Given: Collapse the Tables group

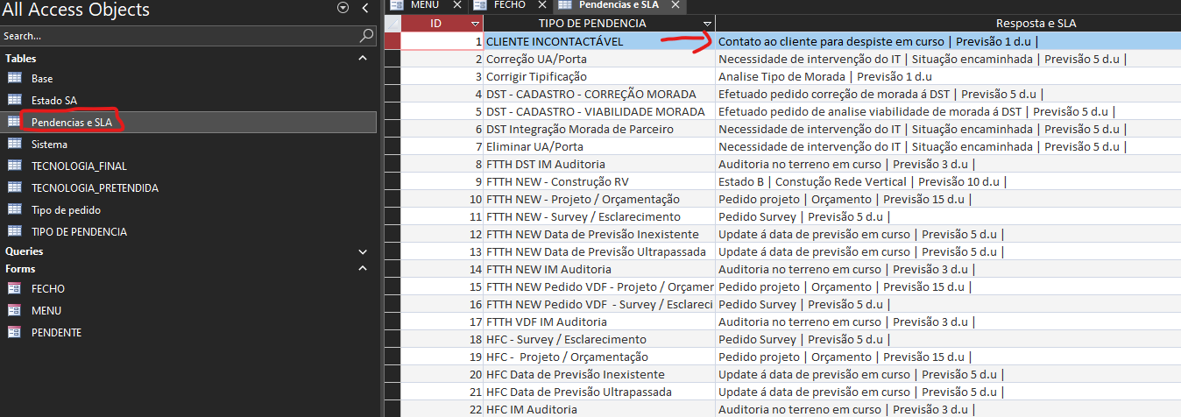Looking at the screenshot, I should click(x=363, y=58).
